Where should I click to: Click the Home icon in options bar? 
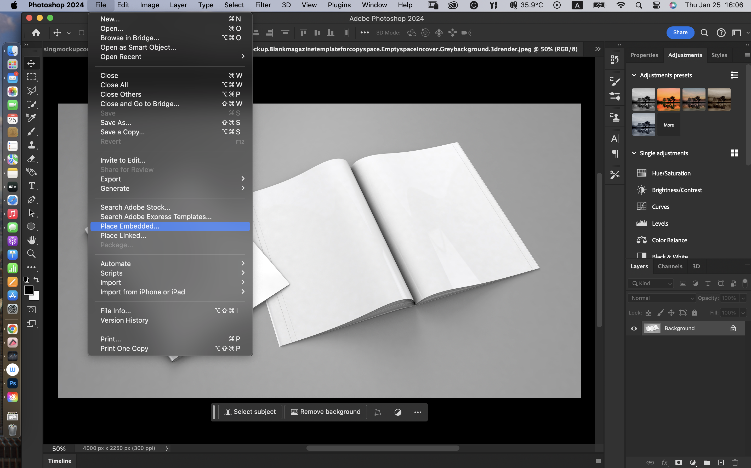36,32
